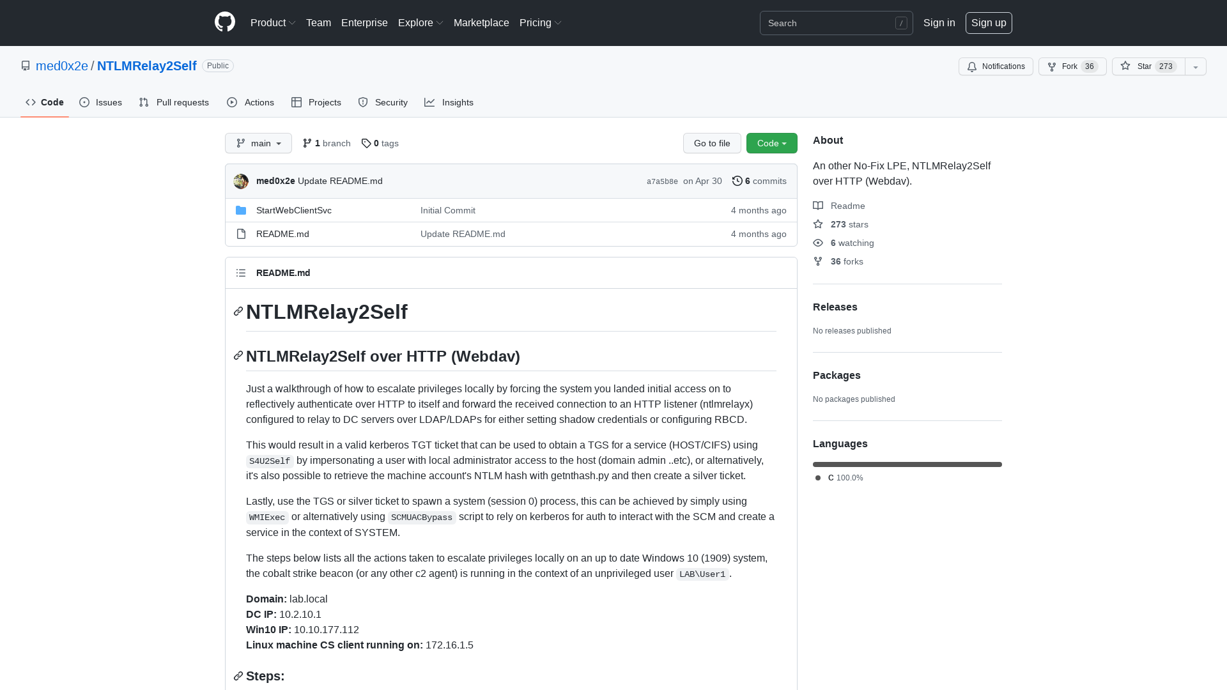This screenshot has width=1227, height=690.
Task: Expand the star lists dropdown arrow
Action: pos(1196,66)
